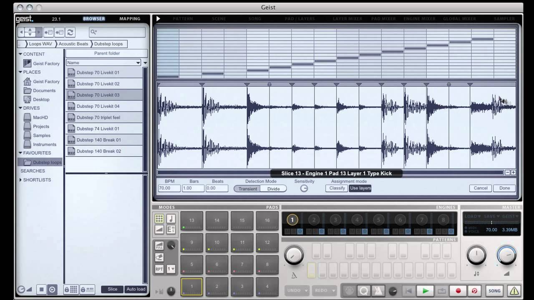Click the MIDI icon in transport bar
Viewport: 534px width, 300px height.
point(349,291)
